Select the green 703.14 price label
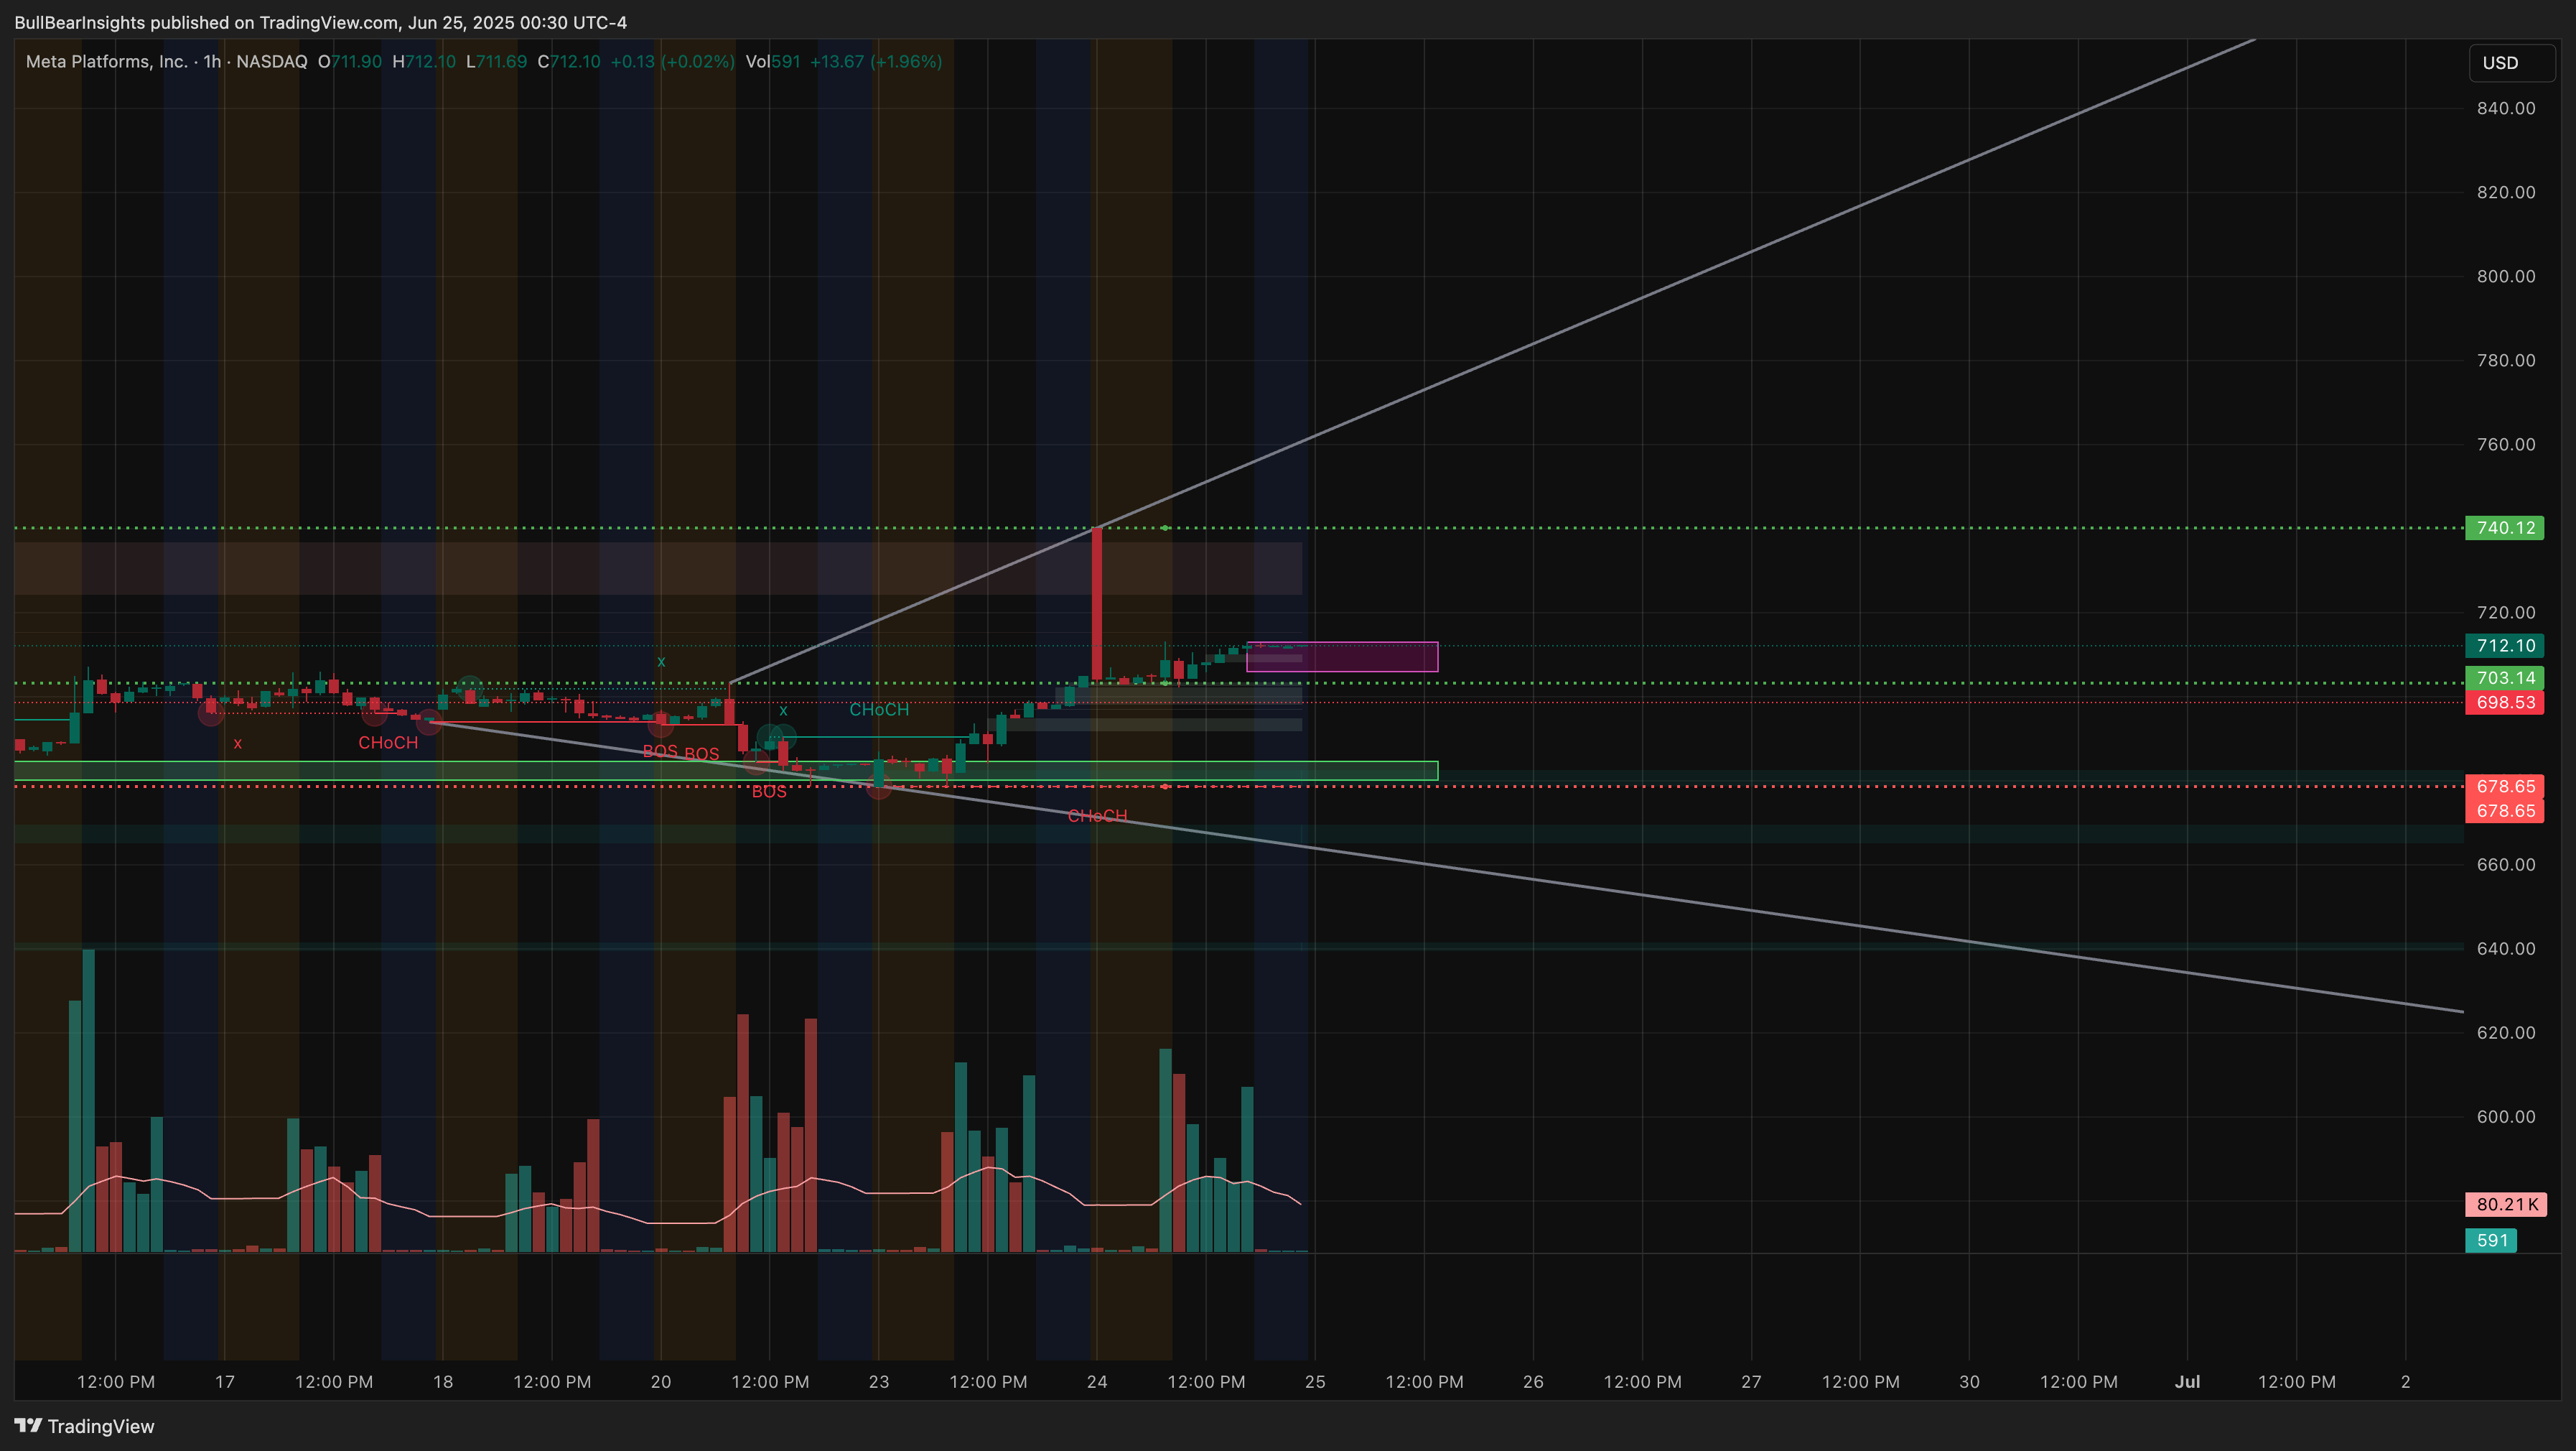The height and width of the screenshot is (1451, 2576). [x=2505, y=677]
